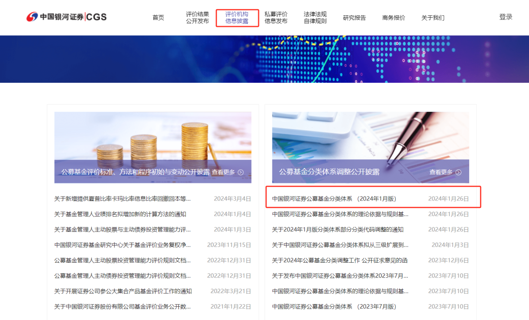This screenshot has width=529, height=320.
Task: Select the highlighted 评价机构信息披露 tab
Action: pyautogui.click(x=237, y=18)
